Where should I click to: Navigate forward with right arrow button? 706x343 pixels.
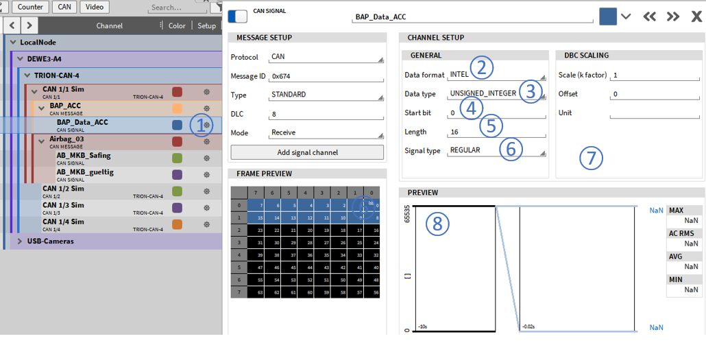(x=29, y=26)
